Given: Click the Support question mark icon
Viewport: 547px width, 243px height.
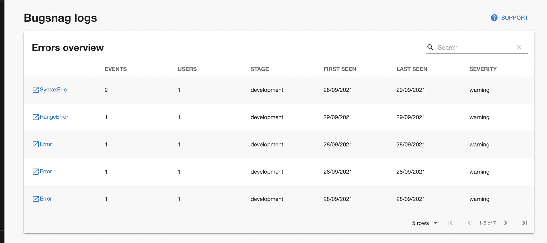Looking at the screenshot, I should pos(494,18).
